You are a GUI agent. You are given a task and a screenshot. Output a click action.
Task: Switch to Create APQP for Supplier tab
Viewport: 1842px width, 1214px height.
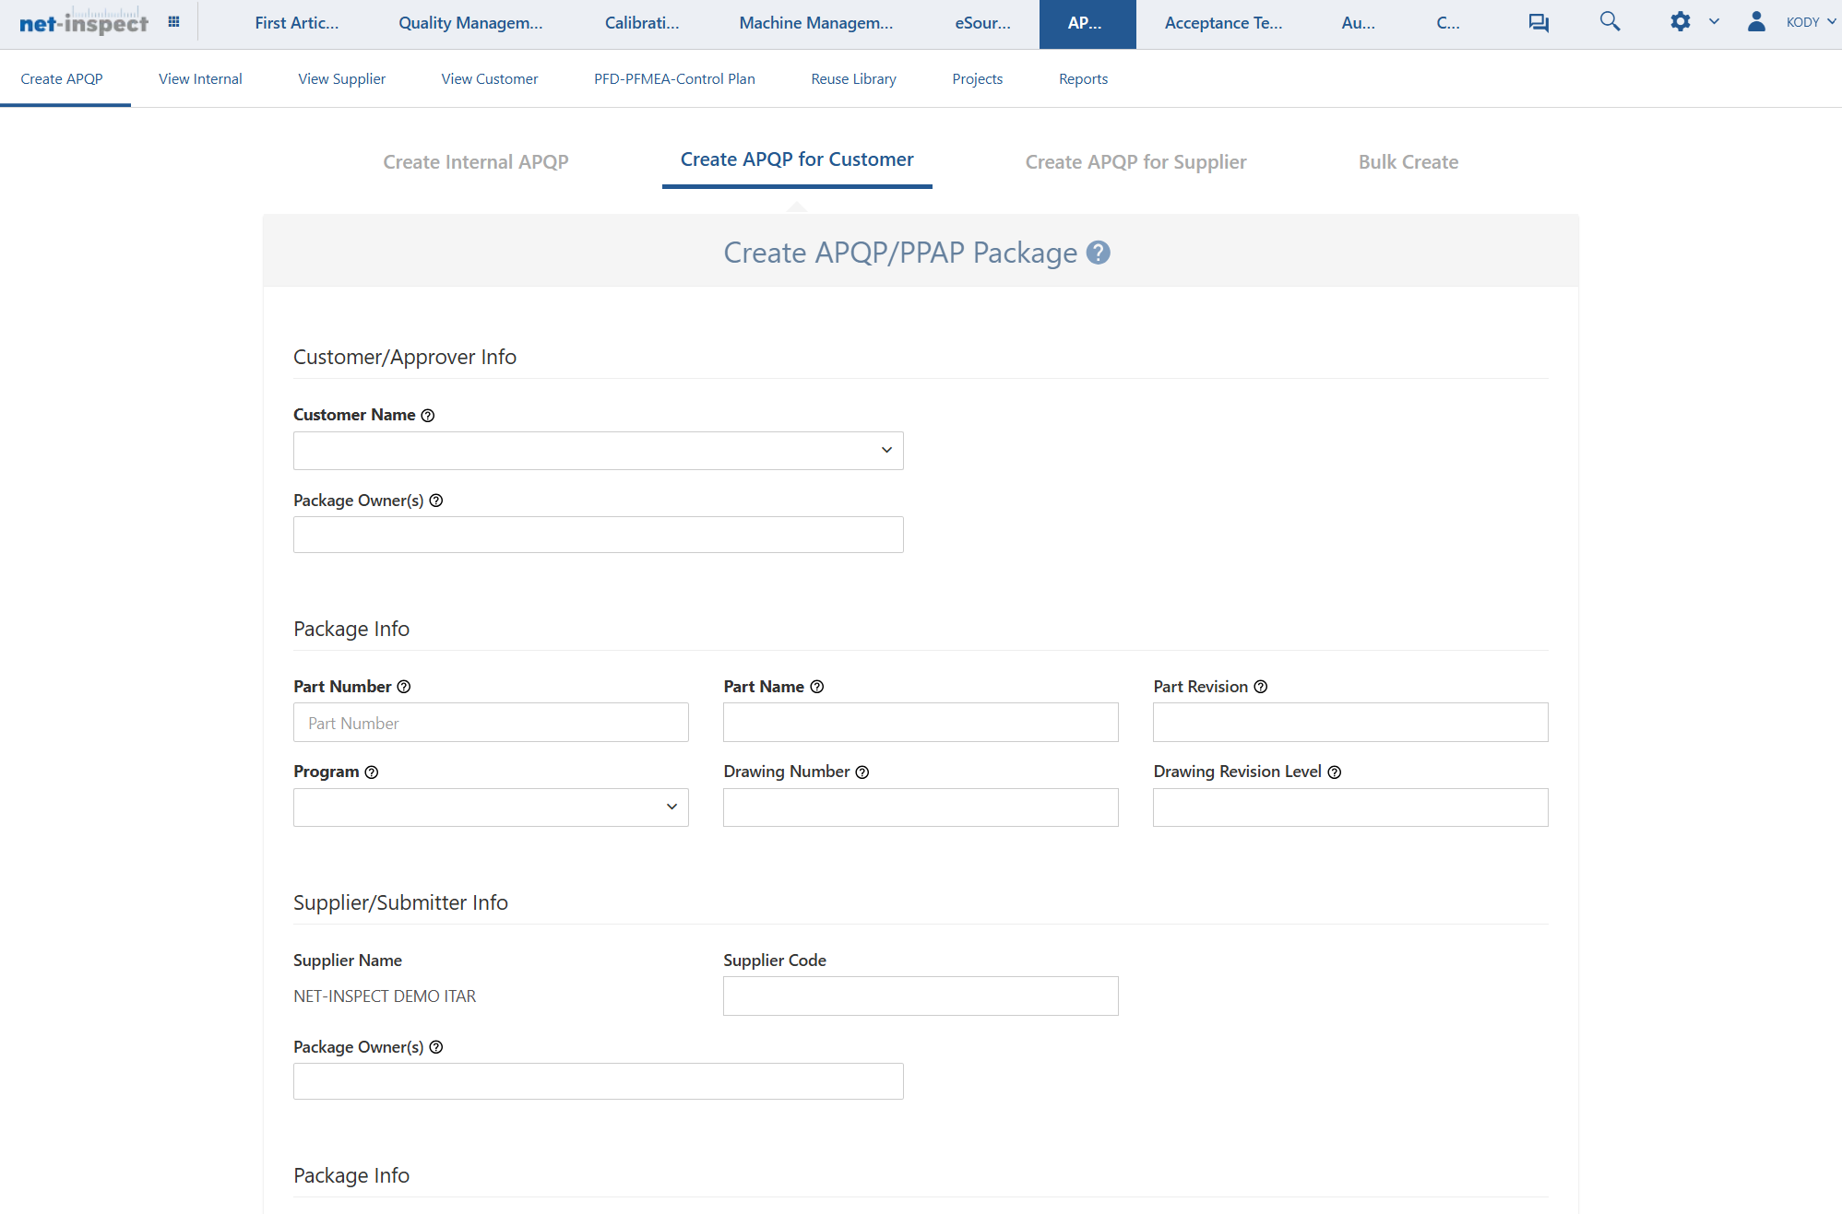1135,162
